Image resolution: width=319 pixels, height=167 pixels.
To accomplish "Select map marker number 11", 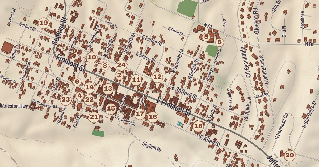I will click(x=136, y=79).
